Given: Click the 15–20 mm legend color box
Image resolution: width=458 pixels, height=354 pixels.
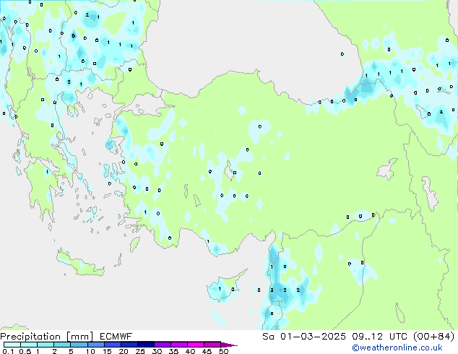Looking at the screenshot, I should click(112, 345).
